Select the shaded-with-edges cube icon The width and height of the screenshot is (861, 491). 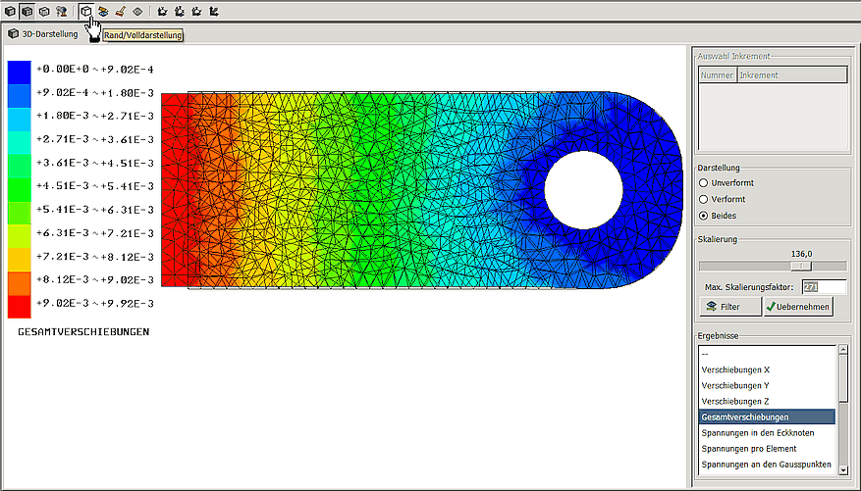pos(27,12)
